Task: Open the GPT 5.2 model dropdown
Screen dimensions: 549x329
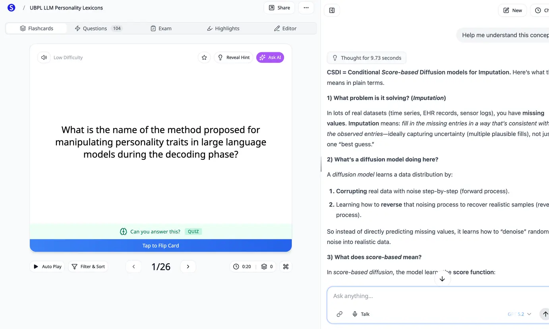Action: click(520, 314)
